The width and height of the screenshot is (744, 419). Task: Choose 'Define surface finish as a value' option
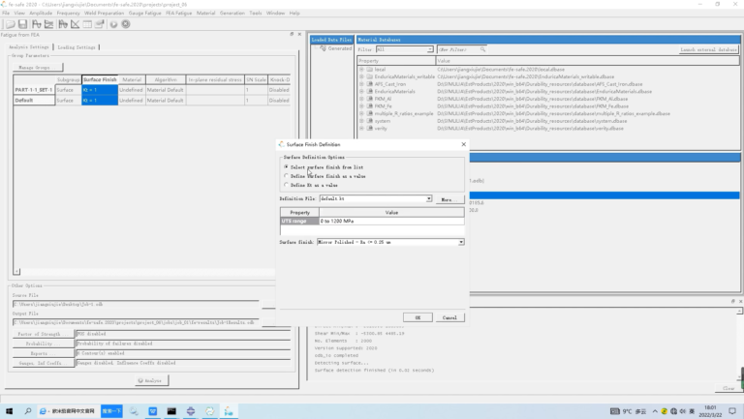286,176
